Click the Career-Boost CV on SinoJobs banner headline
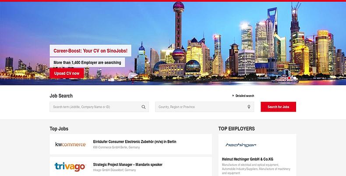Screen dimensions: 346x176 tap(90, 51)
